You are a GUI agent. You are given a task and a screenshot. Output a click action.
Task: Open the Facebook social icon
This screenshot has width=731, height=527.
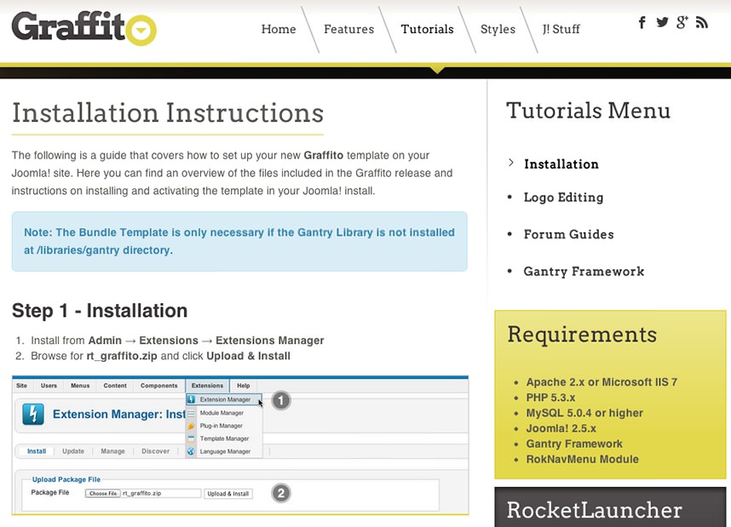[642, 22]
